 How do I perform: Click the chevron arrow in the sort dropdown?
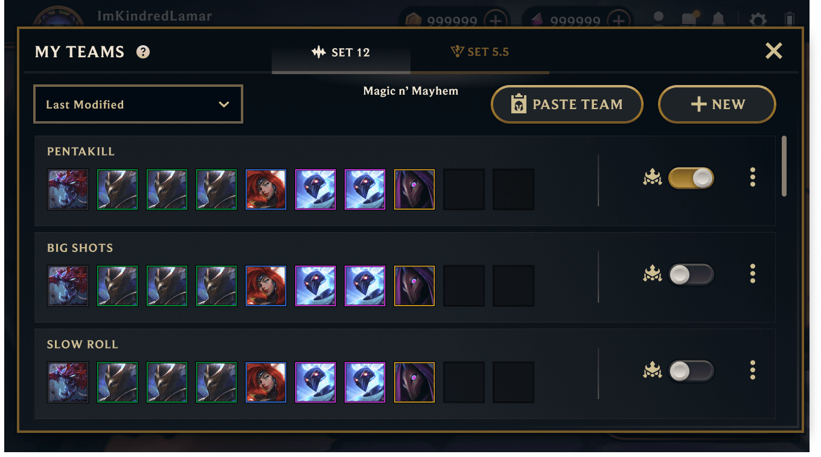224,104
